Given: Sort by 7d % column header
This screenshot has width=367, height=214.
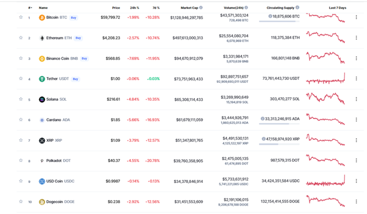Looking at the screenshot, I should click(x=156, y=8).
